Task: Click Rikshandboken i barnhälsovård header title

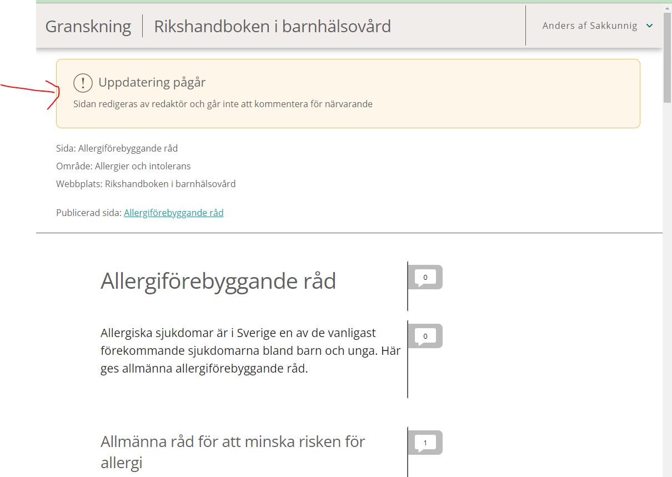Action: click(272, 26)
